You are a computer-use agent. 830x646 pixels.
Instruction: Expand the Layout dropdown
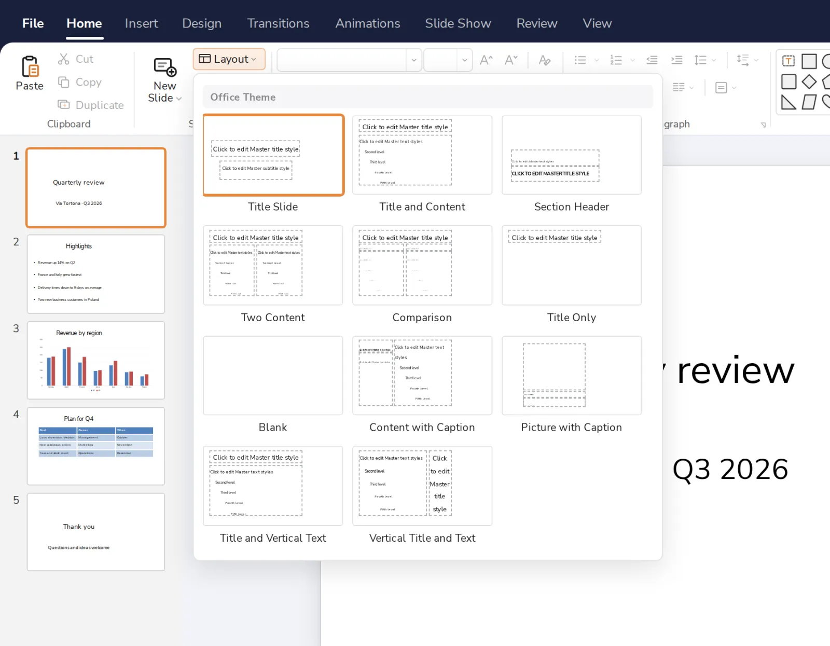pyautogui.click(x=229, y=59)
